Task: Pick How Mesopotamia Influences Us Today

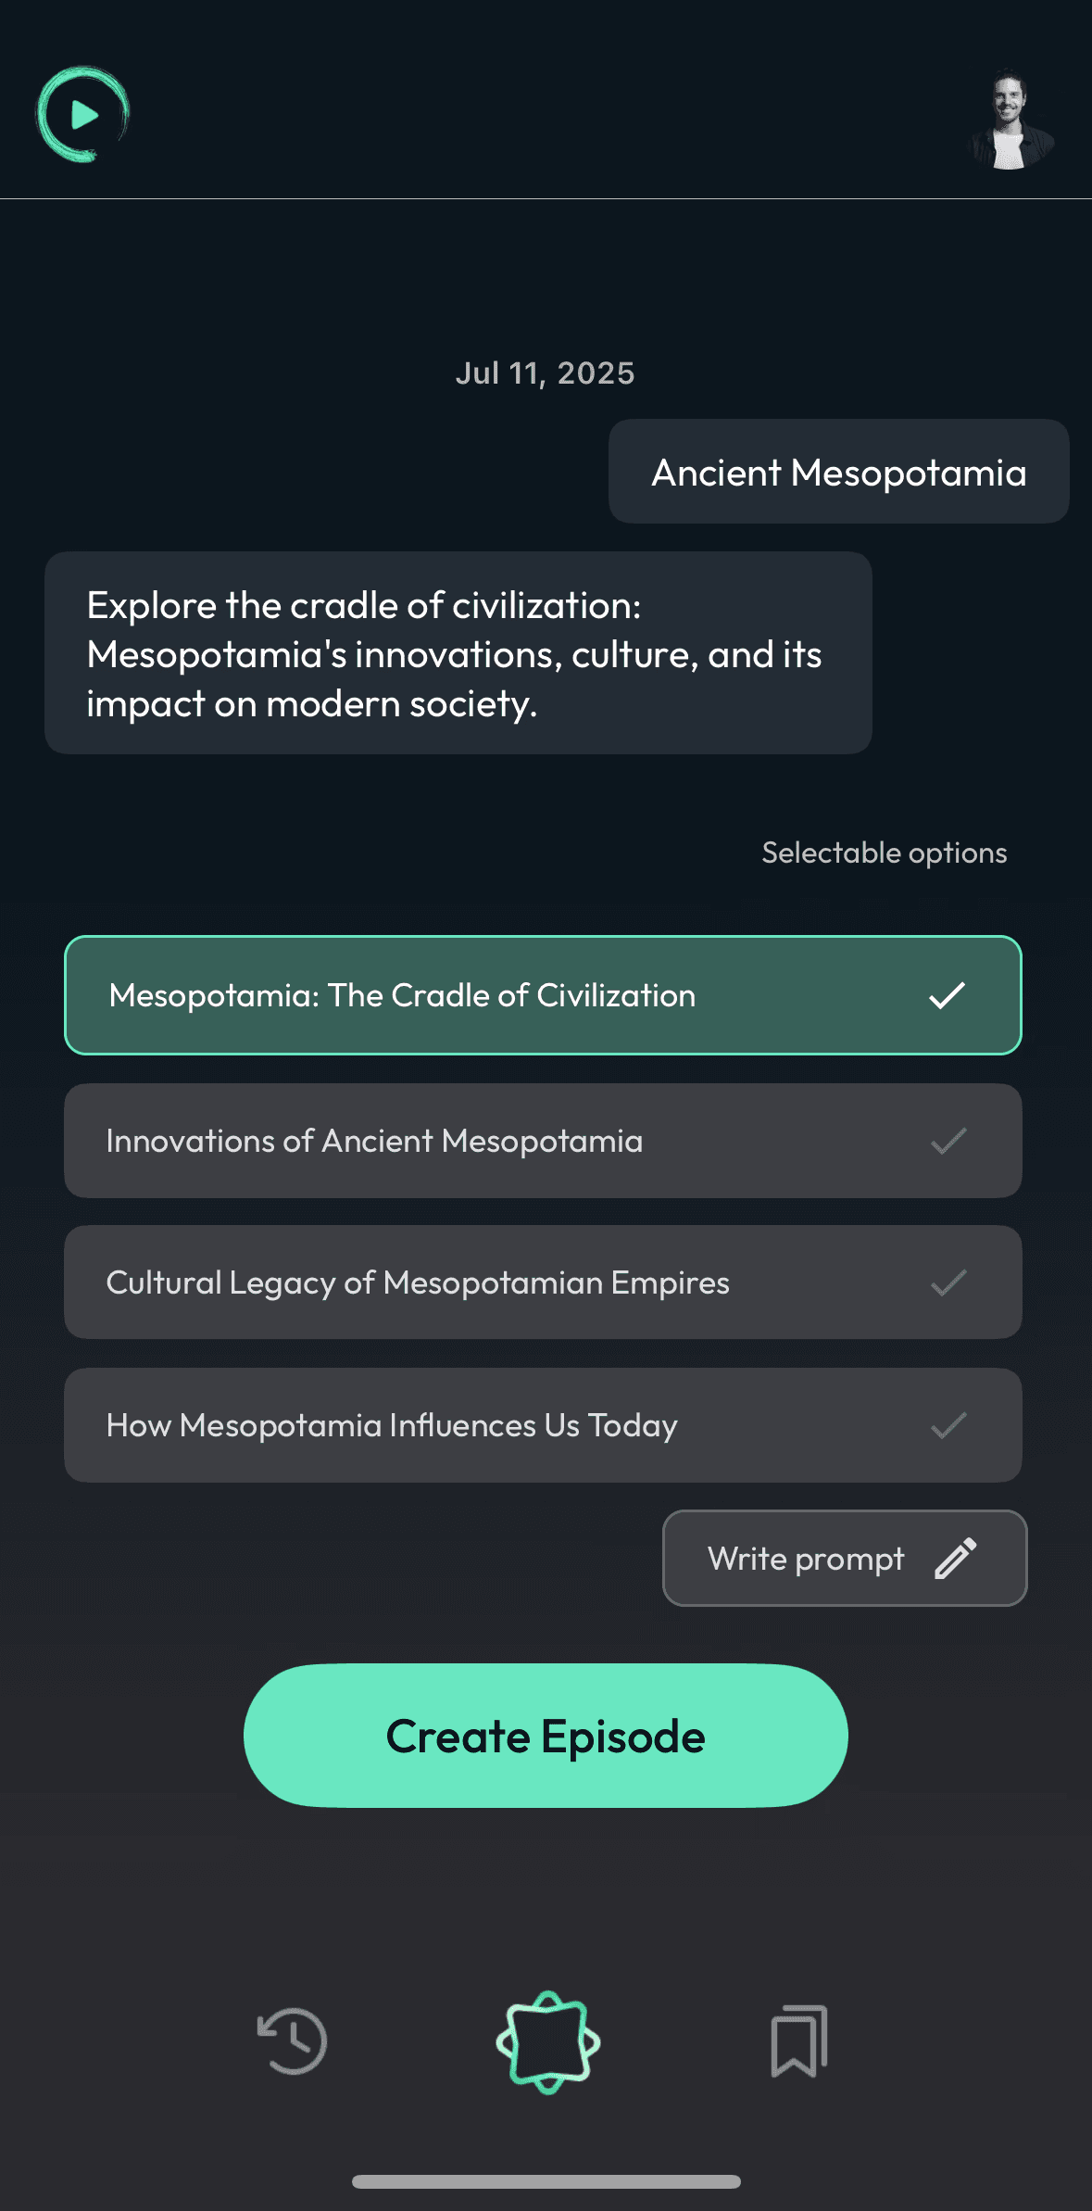Action: coord(543,1425)
